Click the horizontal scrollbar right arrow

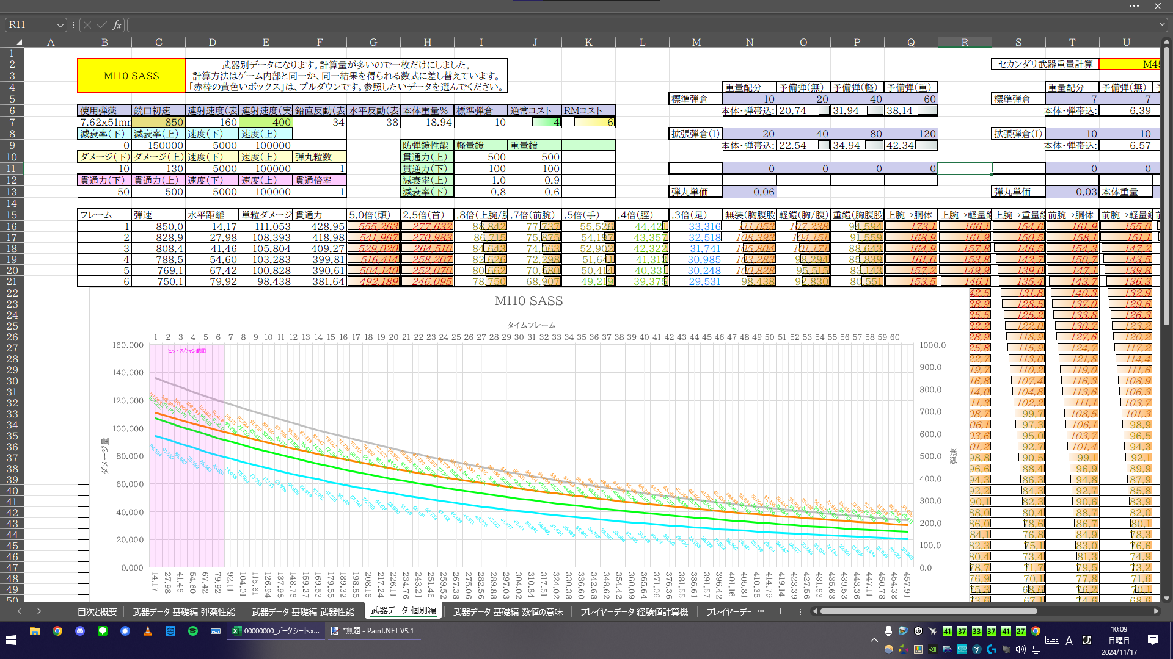[1155, 611]
